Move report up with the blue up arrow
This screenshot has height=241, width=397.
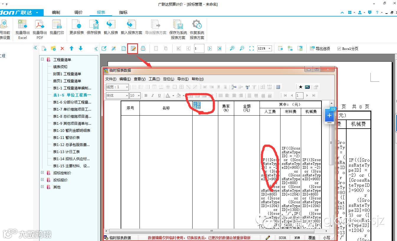click(71, 48)
